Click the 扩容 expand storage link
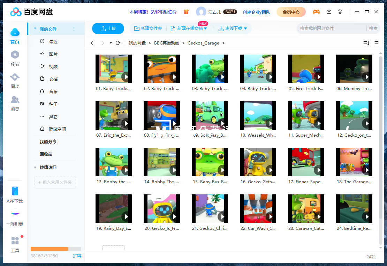The width and height of the screenshot is (387, 266). coord(77,256)
